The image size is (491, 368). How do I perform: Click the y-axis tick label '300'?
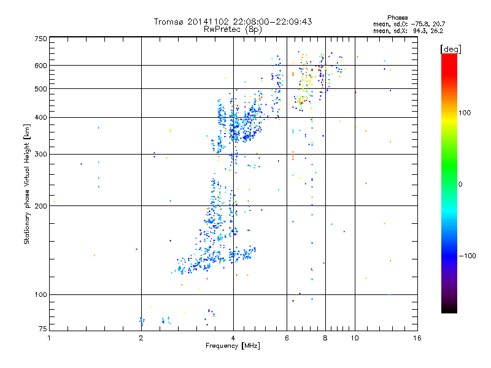(41, 155)
